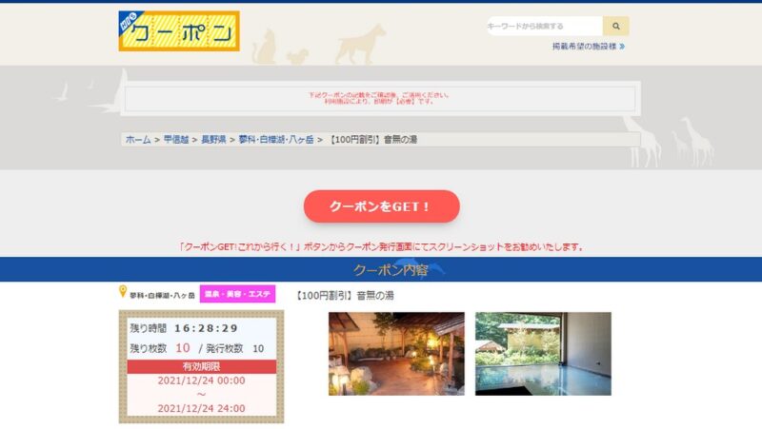This screenshot has height=429, width=762.
Task: Go to ホーム breadcrumb
Action: (138, 140)
